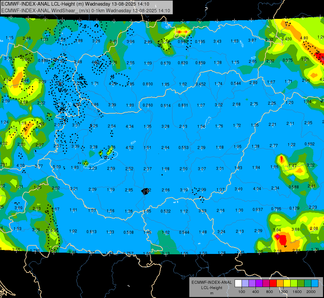Click the wind shear value '0.813'
324x298 pixels.
pos(92,232)
